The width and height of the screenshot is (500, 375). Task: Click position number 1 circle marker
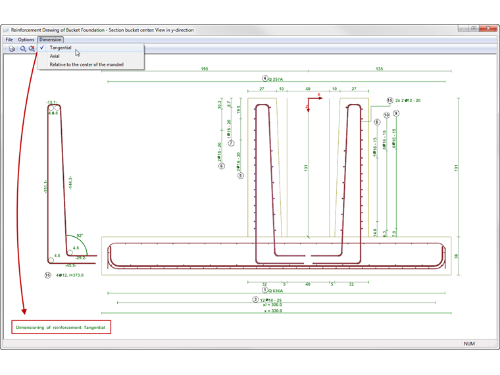264,290
